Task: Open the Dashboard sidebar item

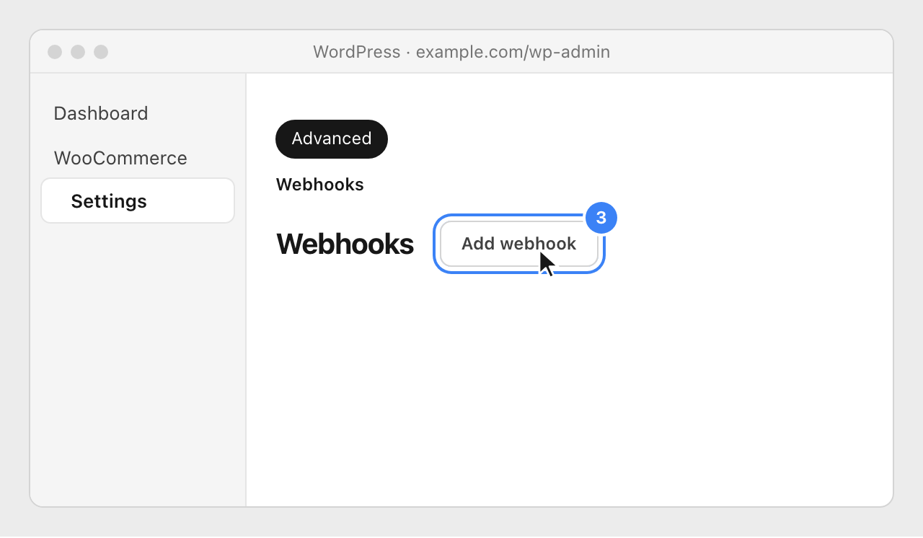Action: tap(101, 113)
